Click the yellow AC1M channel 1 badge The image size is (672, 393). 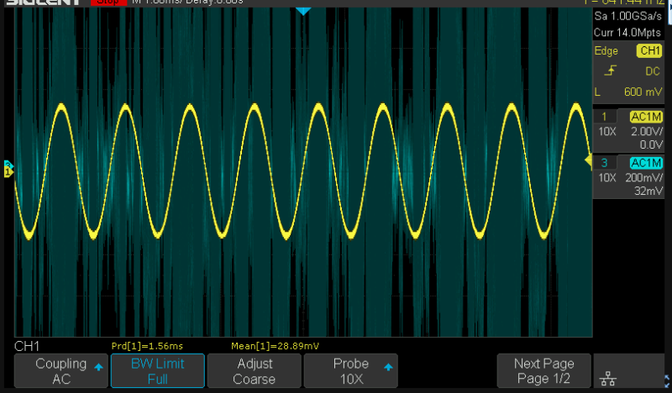coord(645,116)
